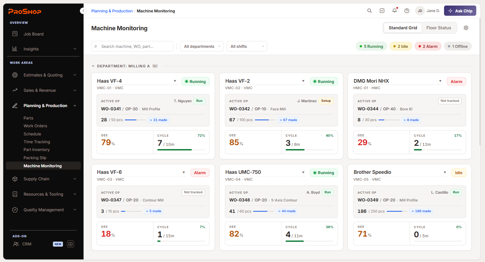Open the All departments dropdown

click(x=202, y=46)
